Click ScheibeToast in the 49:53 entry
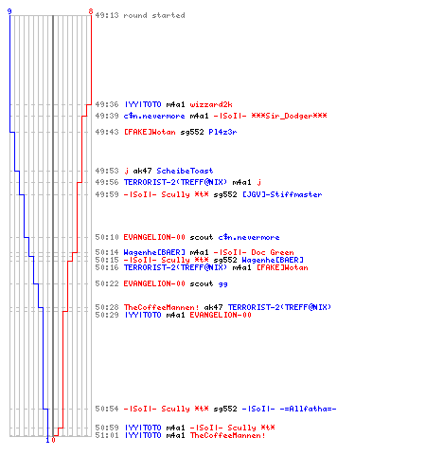This screenshot has width=426, height=474. tap(185, 171)
